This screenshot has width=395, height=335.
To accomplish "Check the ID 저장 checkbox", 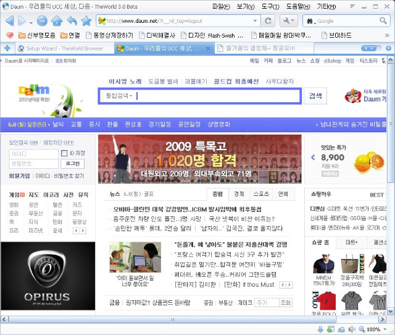I will click(x=64, y=153).
